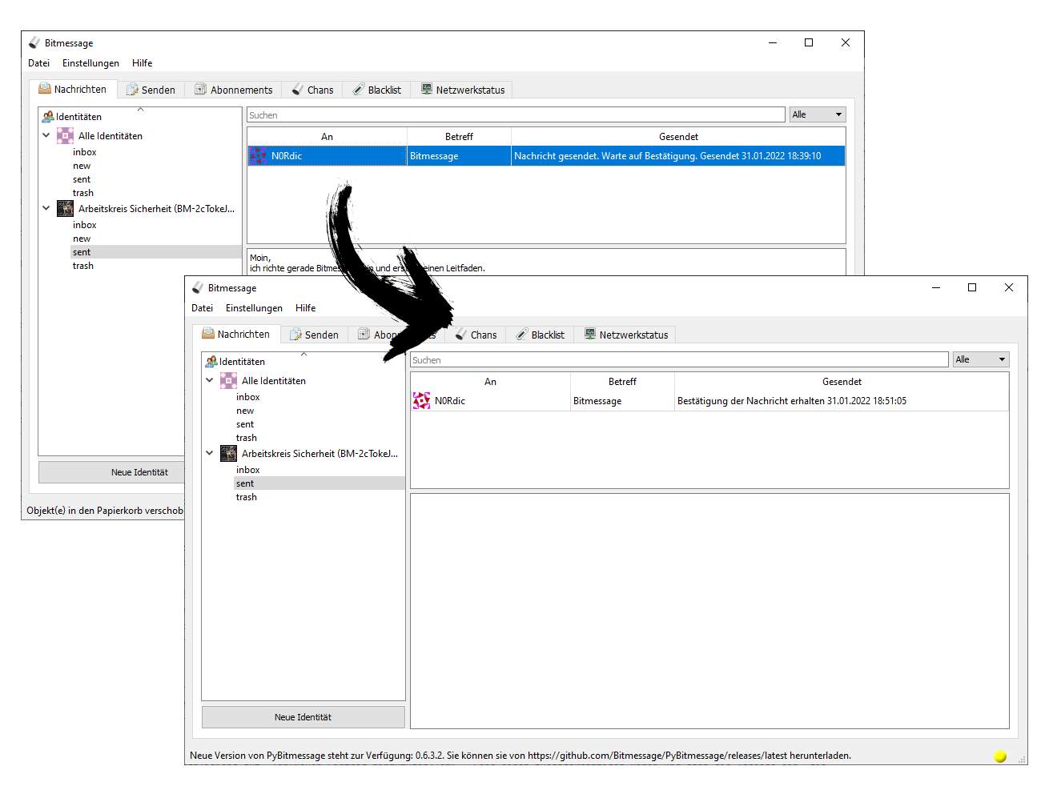
Task: Collapse Alle Identitäten tree in front window
Action: (x=210, y=381)
